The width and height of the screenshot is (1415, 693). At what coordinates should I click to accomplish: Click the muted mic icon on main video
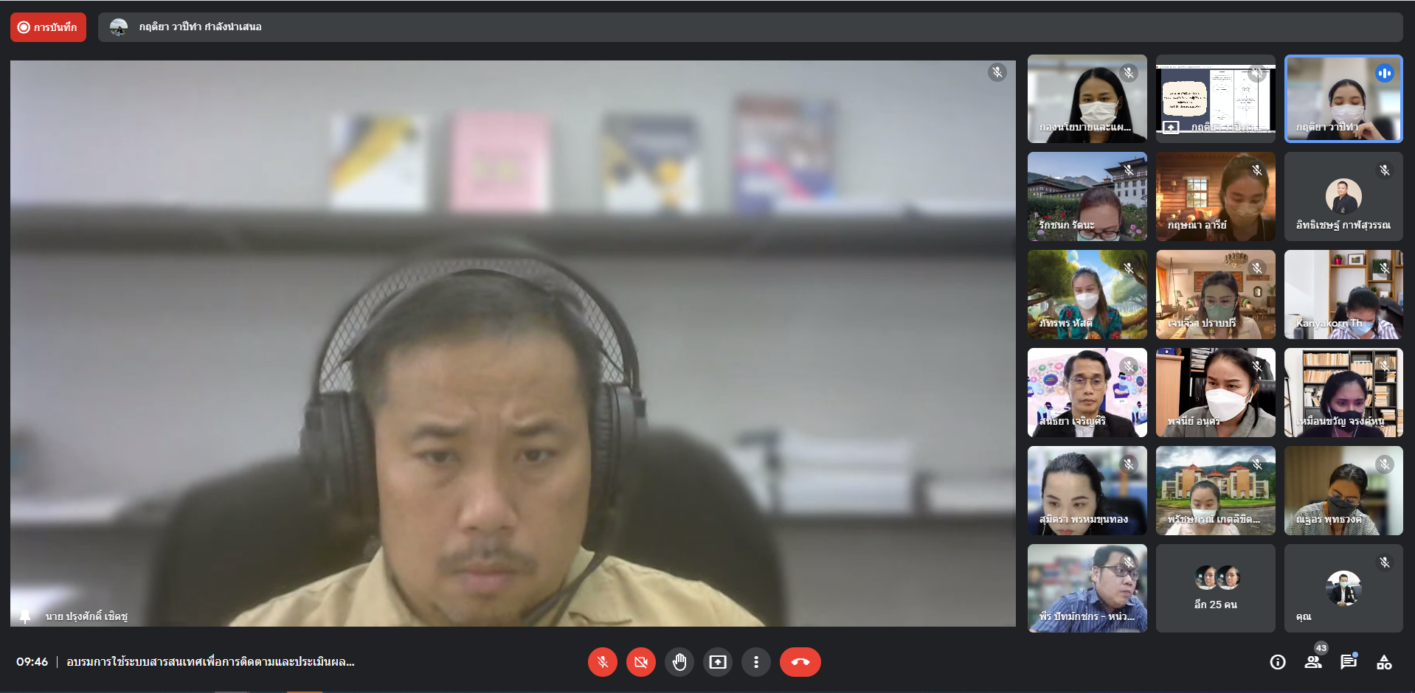point(997,72)
